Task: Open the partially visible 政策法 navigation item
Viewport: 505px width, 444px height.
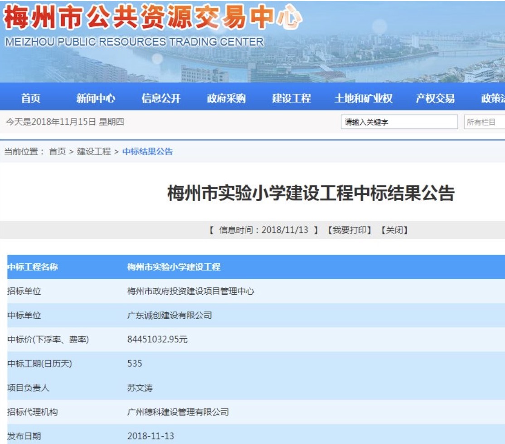Action: pyautogui.click(x=493, y=98)
